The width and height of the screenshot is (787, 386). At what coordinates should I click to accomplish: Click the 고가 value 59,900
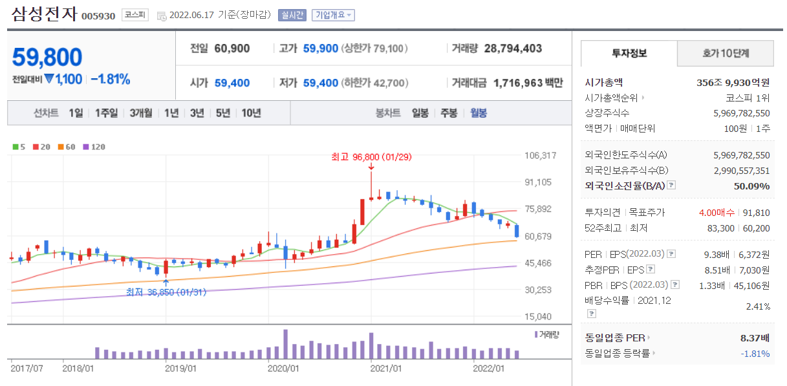321,48
